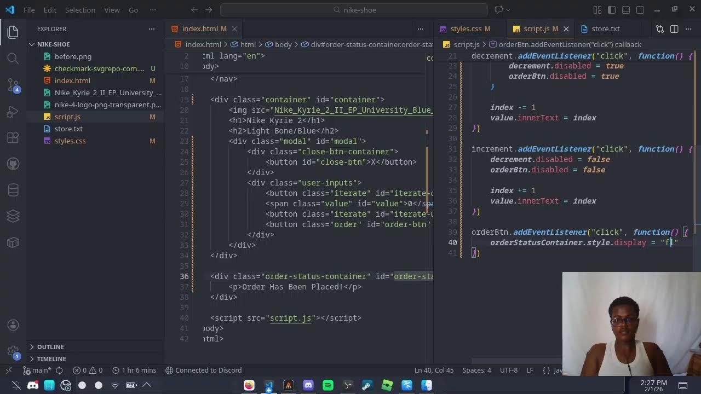Collapse the NIKE-SHOE folder section
Viewport: 701px width, 394px height.
pos(53,44)
